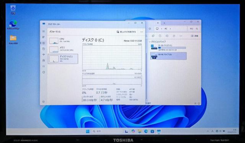This screenshot has width=245, height=143.
Task: Switch to Task Manager from the taskbar
Action: [x=159, y=131]
